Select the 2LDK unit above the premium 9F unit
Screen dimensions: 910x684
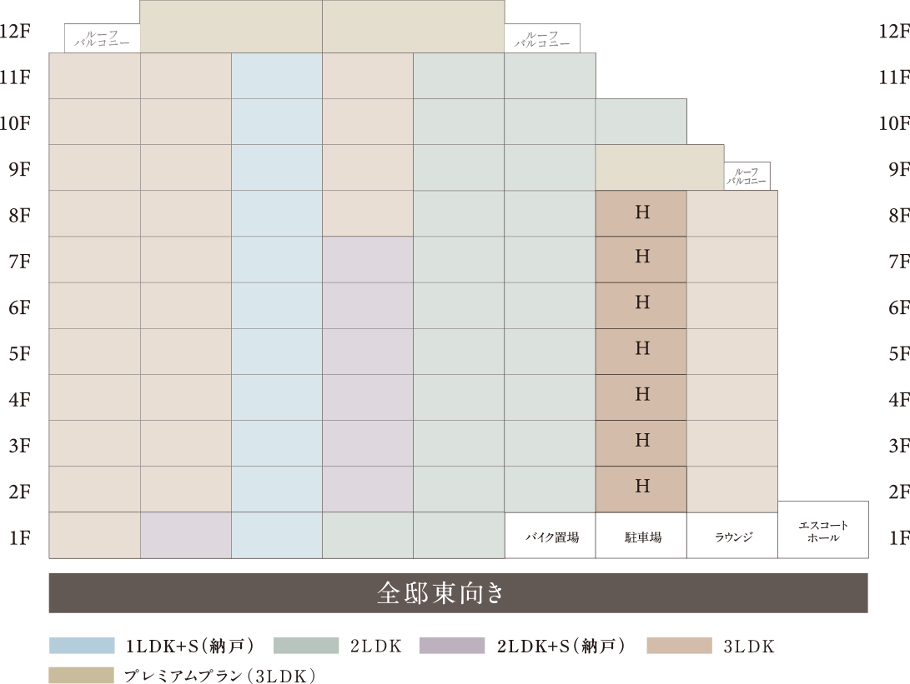641,122
